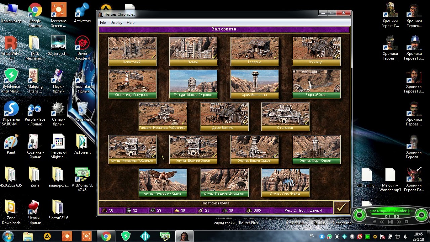Select Улучш. Волчий Загон

click(x=193, y=150)
